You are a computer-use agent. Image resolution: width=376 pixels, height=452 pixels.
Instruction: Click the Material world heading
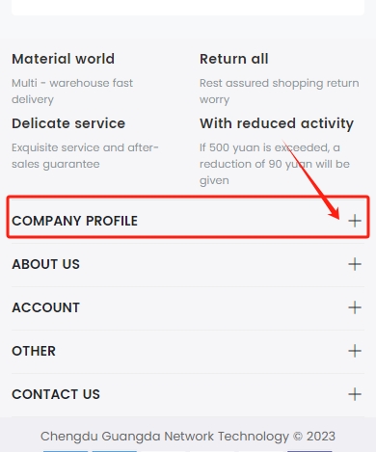pyautogui.click(x=63, y=59)
